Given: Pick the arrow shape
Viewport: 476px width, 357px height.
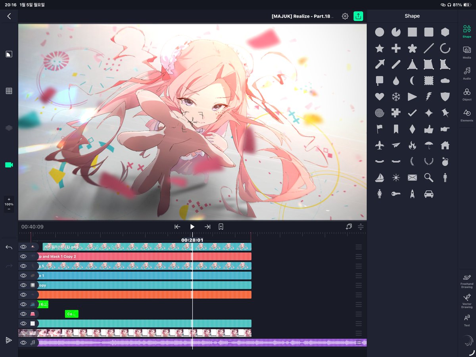Looking at the screenshot, I should point(380,64).
